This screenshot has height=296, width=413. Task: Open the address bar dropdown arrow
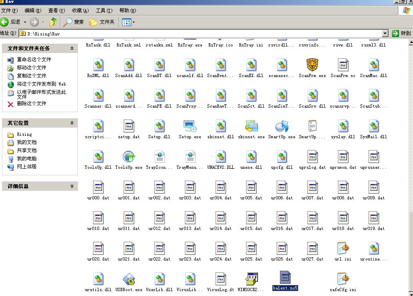[x=385, y=33]
